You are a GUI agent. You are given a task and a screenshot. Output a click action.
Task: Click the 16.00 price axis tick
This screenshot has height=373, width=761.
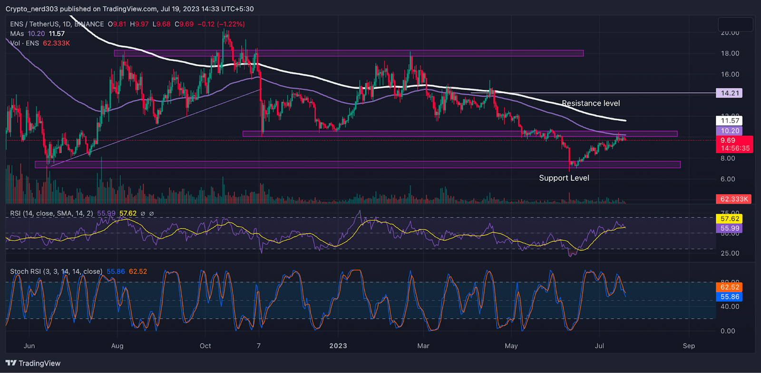(730, 74)
